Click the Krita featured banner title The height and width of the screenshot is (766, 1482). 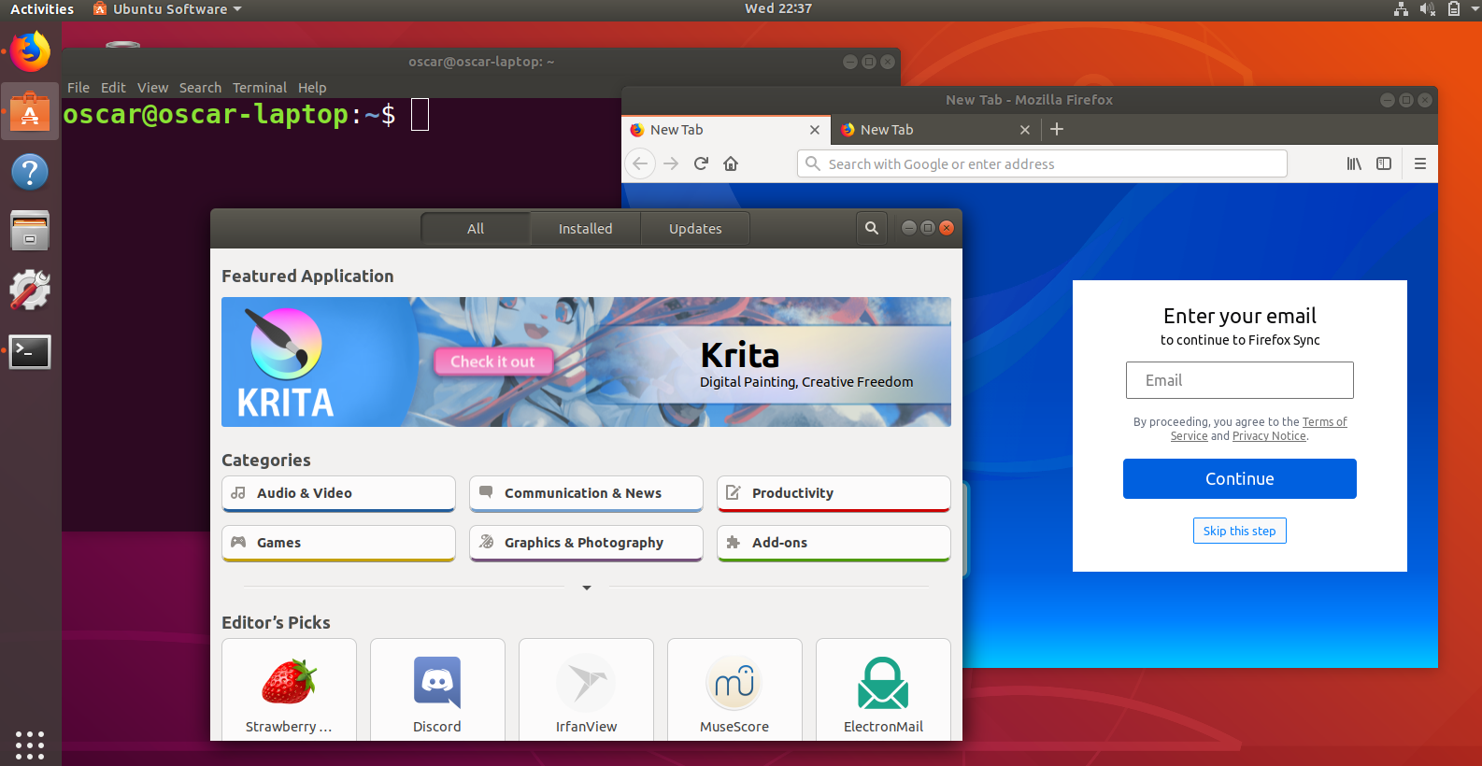pos(740,355)
